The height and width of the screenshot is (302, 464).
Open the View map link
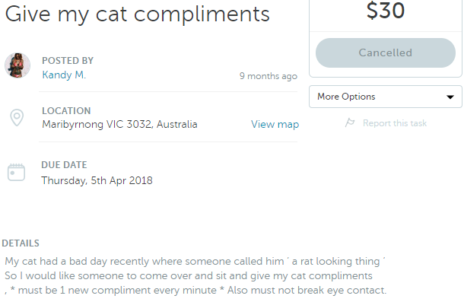coord(275,124)
